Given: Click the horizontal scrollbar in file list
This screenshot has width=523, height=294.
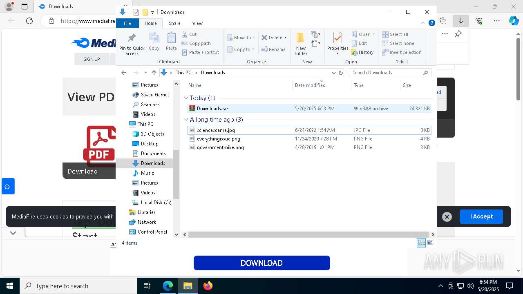Looking at the screenshot, I should click(x=309, y=234).
